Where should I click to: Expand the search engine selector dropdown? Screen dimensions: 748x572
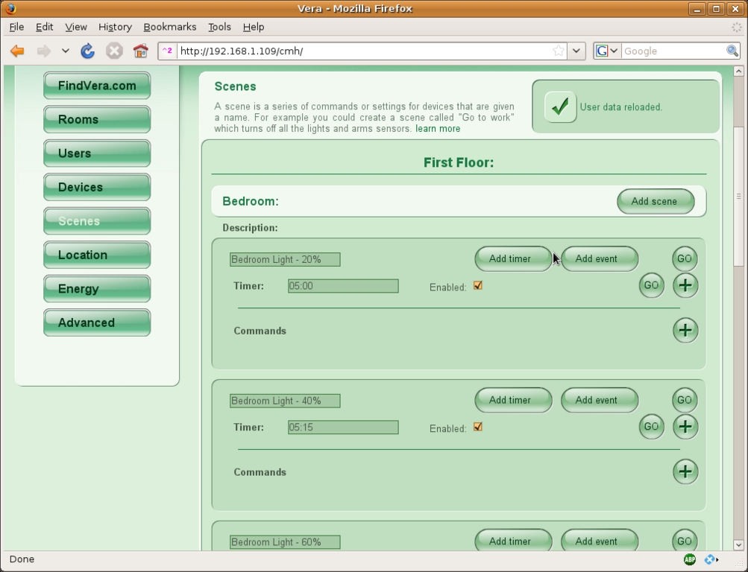607,51
